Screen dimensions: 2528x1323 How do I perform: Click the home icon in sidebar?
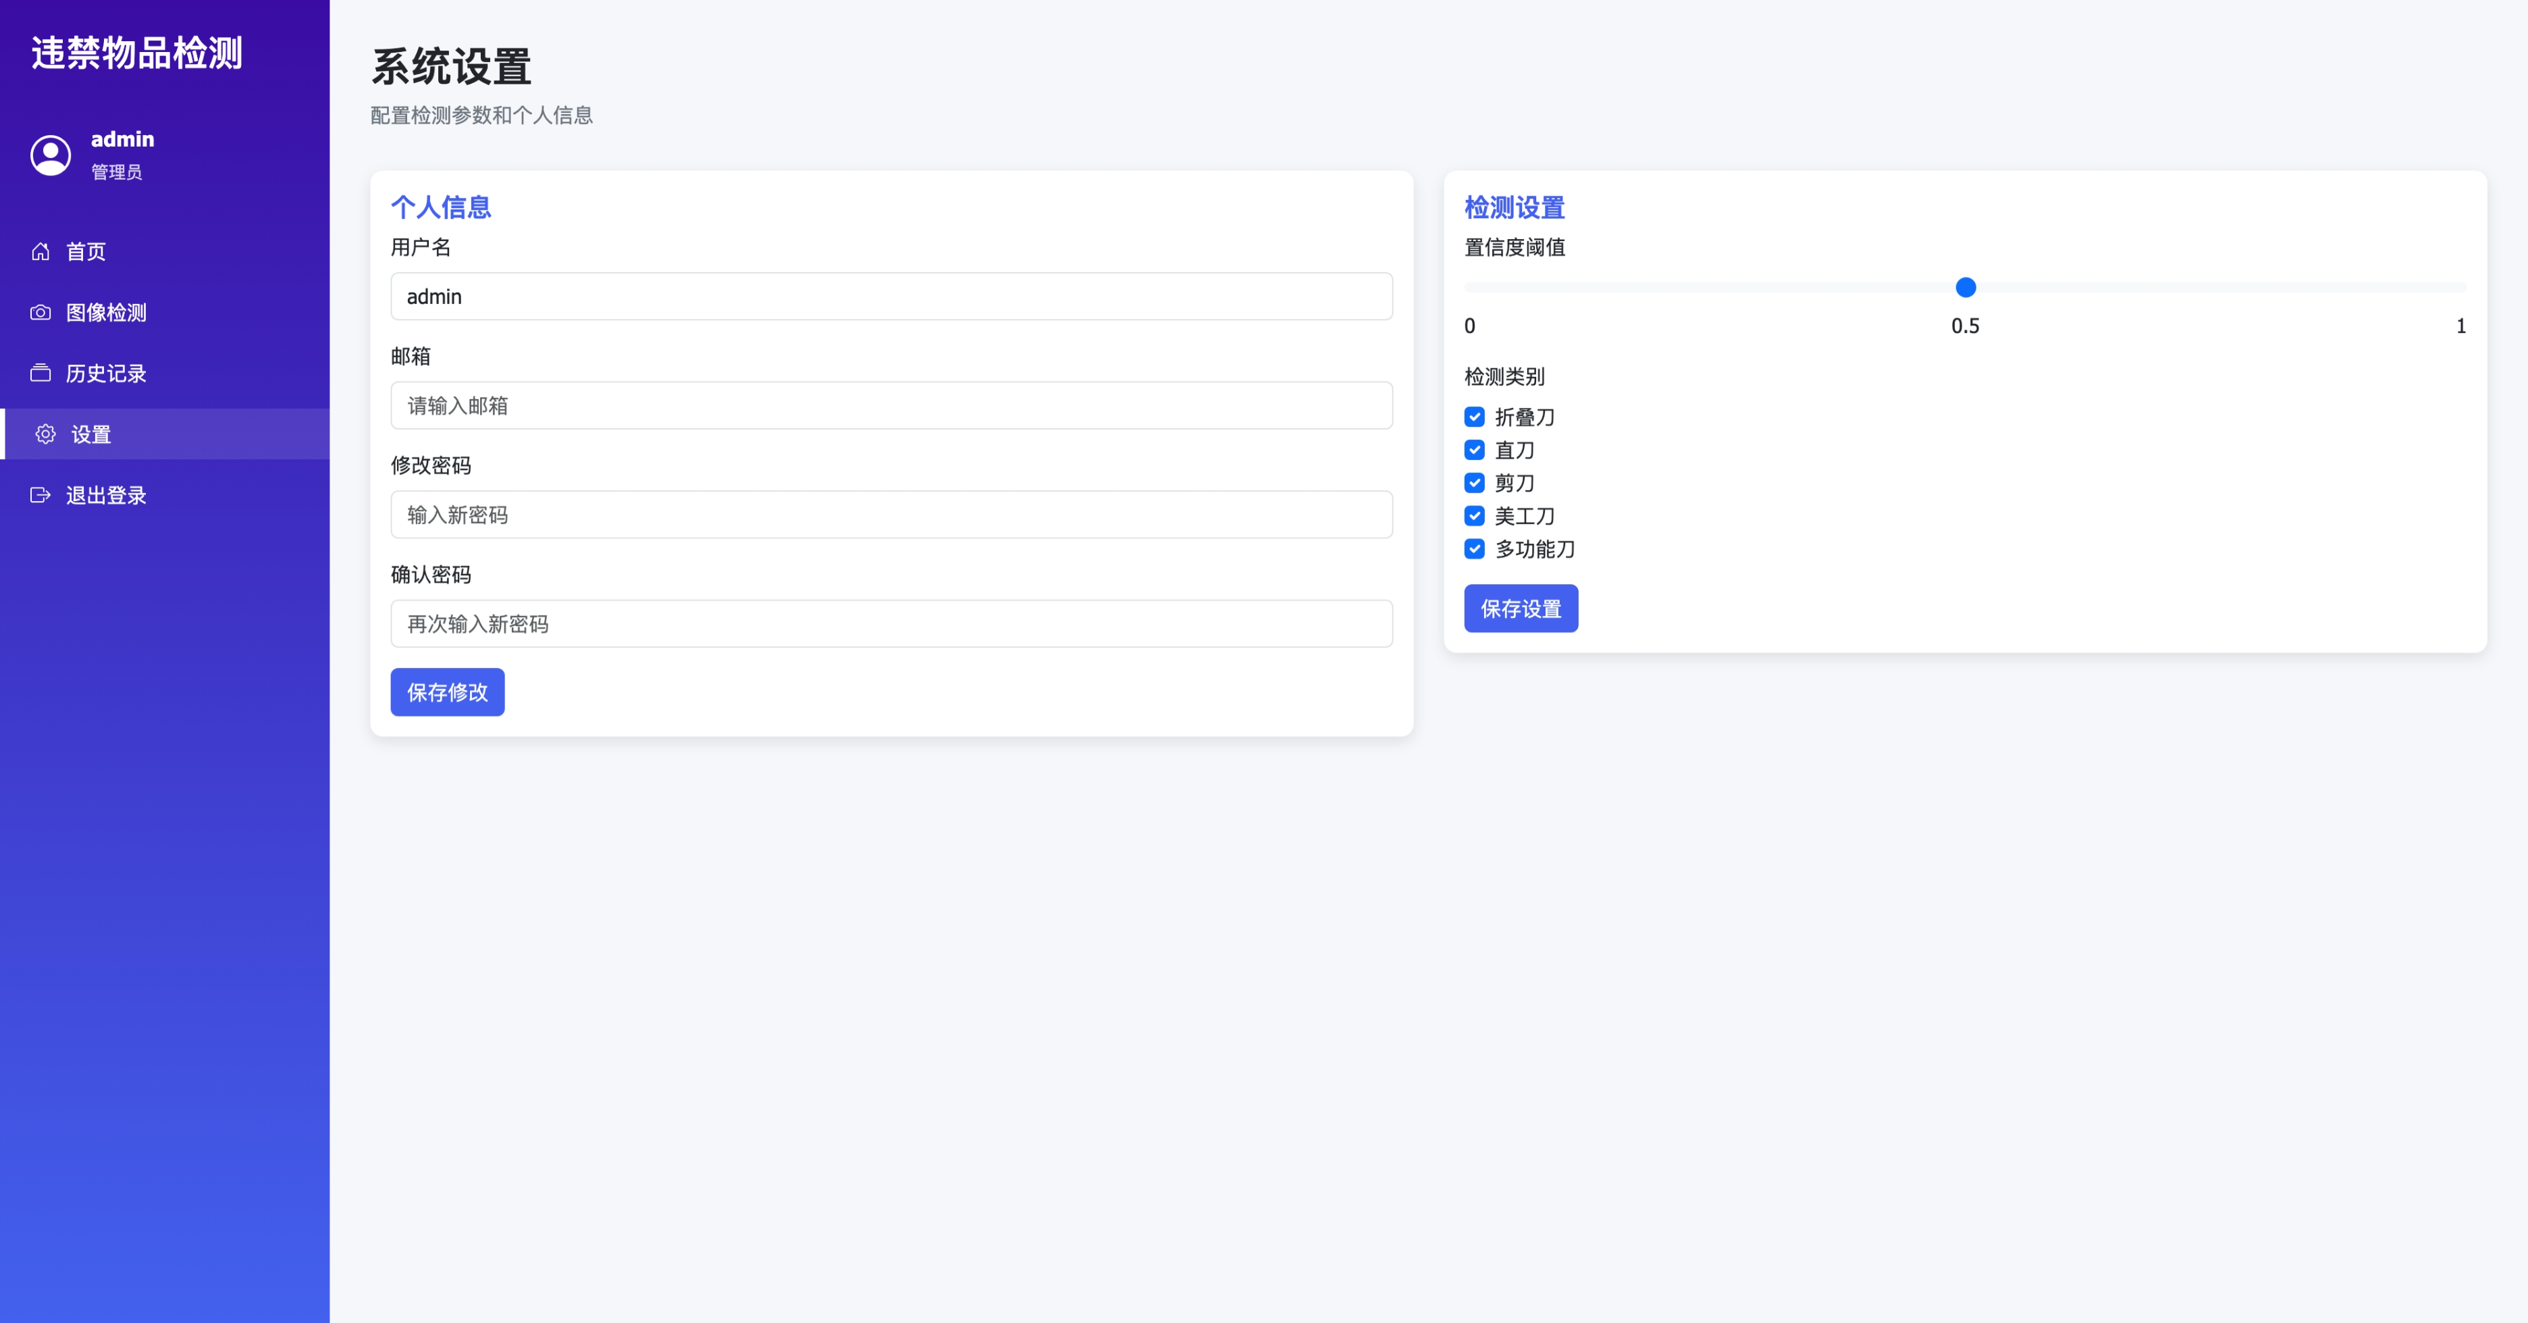[41, 251]
